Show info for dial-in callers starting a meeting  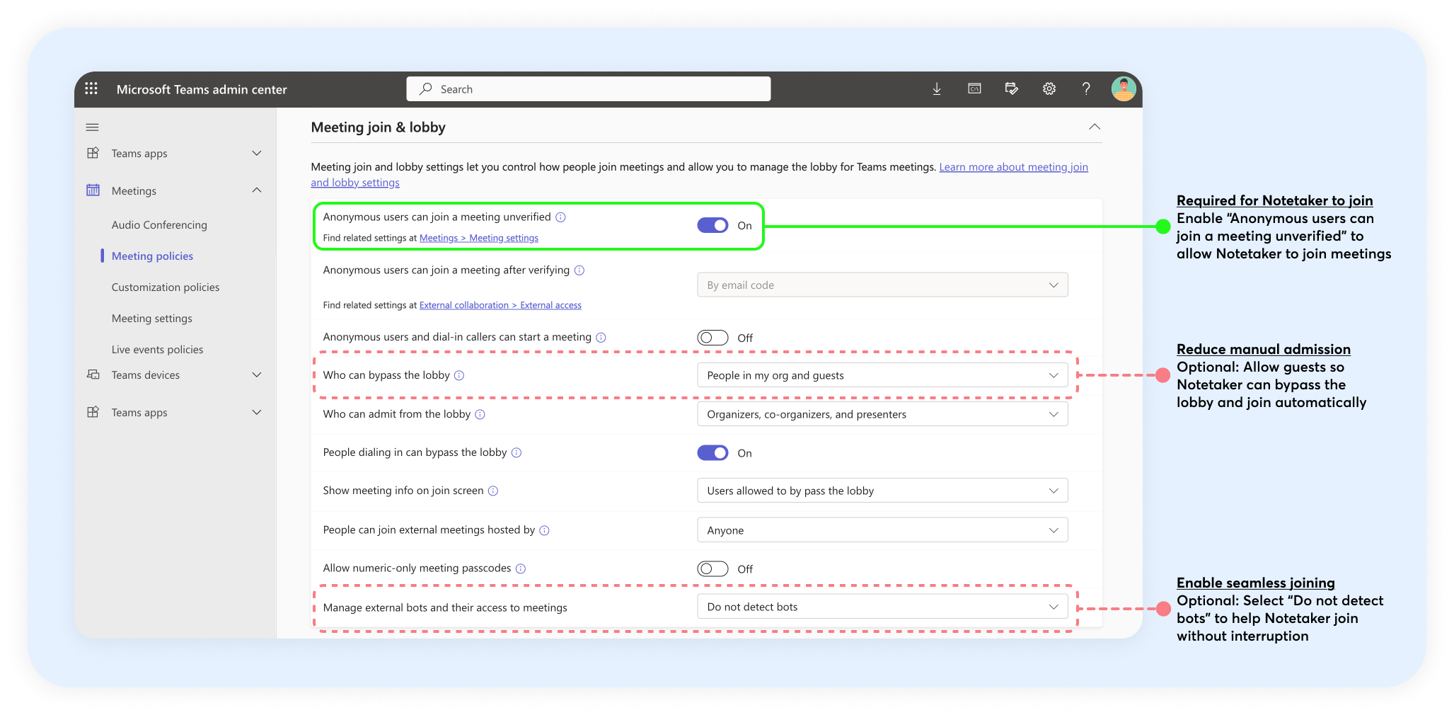click(601, 338)
